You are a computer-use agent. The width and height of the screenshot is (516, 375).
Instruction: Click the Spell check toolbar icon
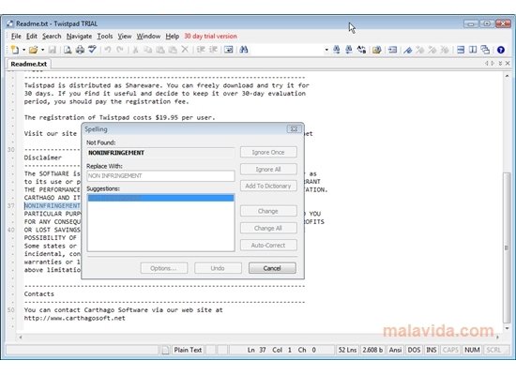click(x=92, y=50)
